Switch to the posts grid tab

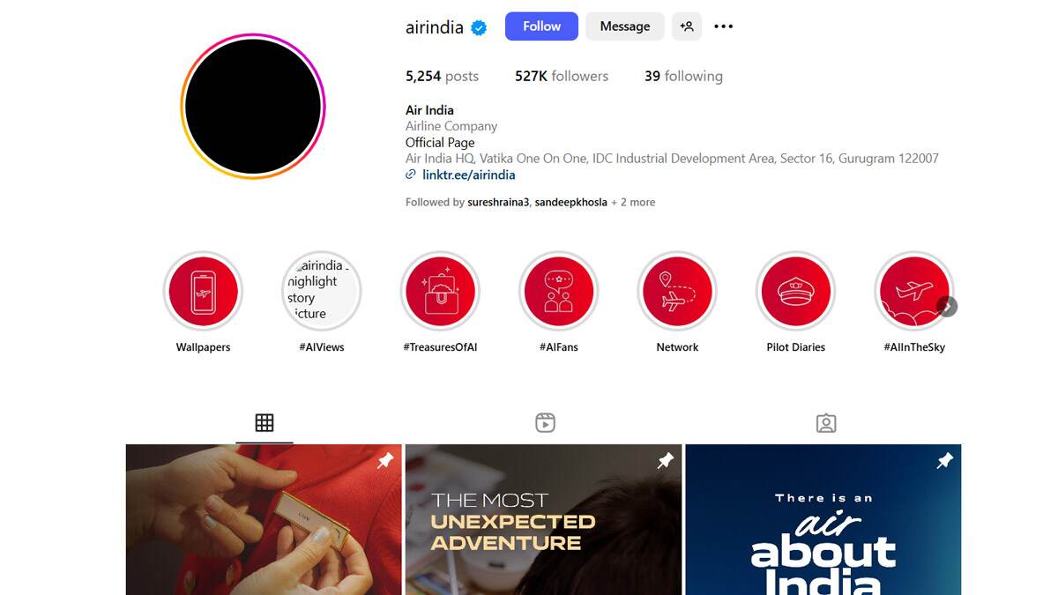tap(264, 422)
